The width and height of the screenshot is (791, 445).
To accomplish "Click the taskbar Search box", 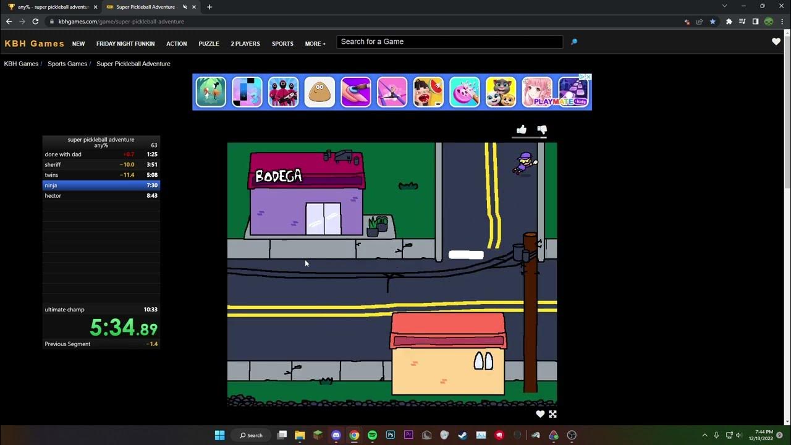I will tap(251, 435).
